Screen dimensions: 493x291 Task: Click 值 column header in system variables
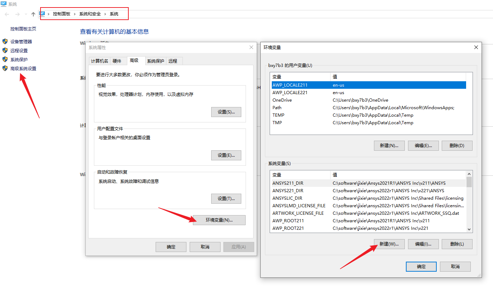tap(398, 175)
